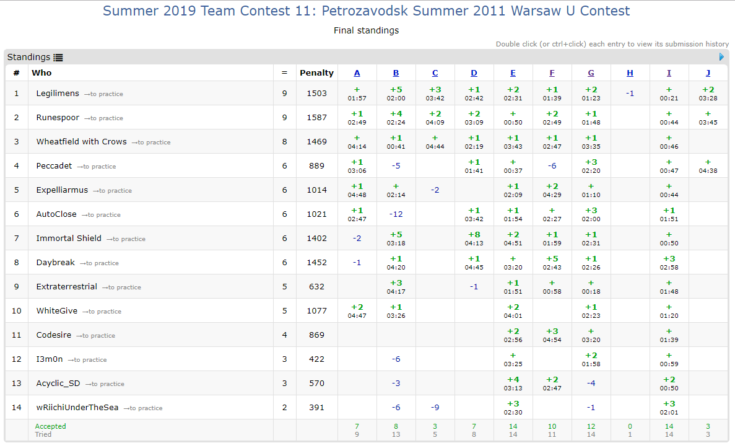This screenshot has height=443, width=735.
Task: Click AutoClose's -12 entry for problem B
Action: (x=396, y=214)
